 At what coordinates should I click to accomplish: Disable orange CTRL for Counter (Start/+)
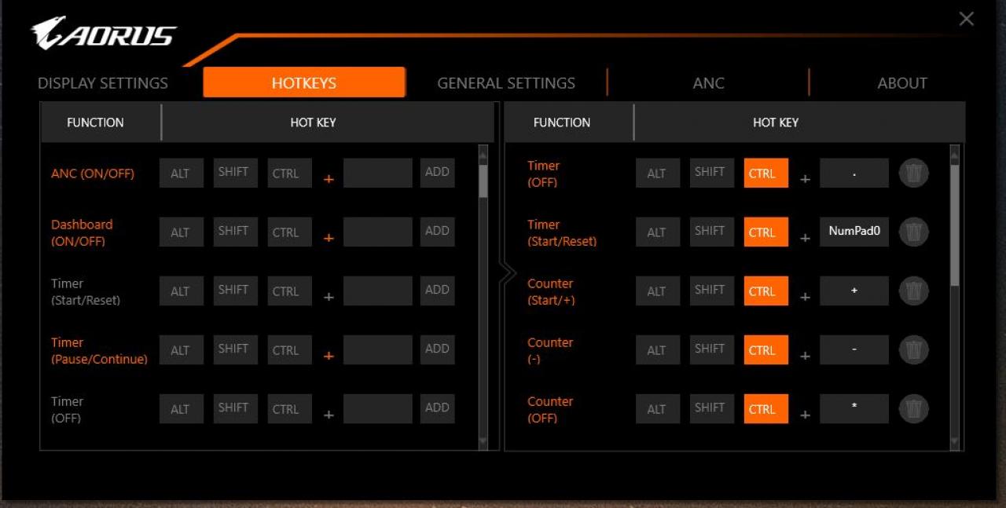766,291
